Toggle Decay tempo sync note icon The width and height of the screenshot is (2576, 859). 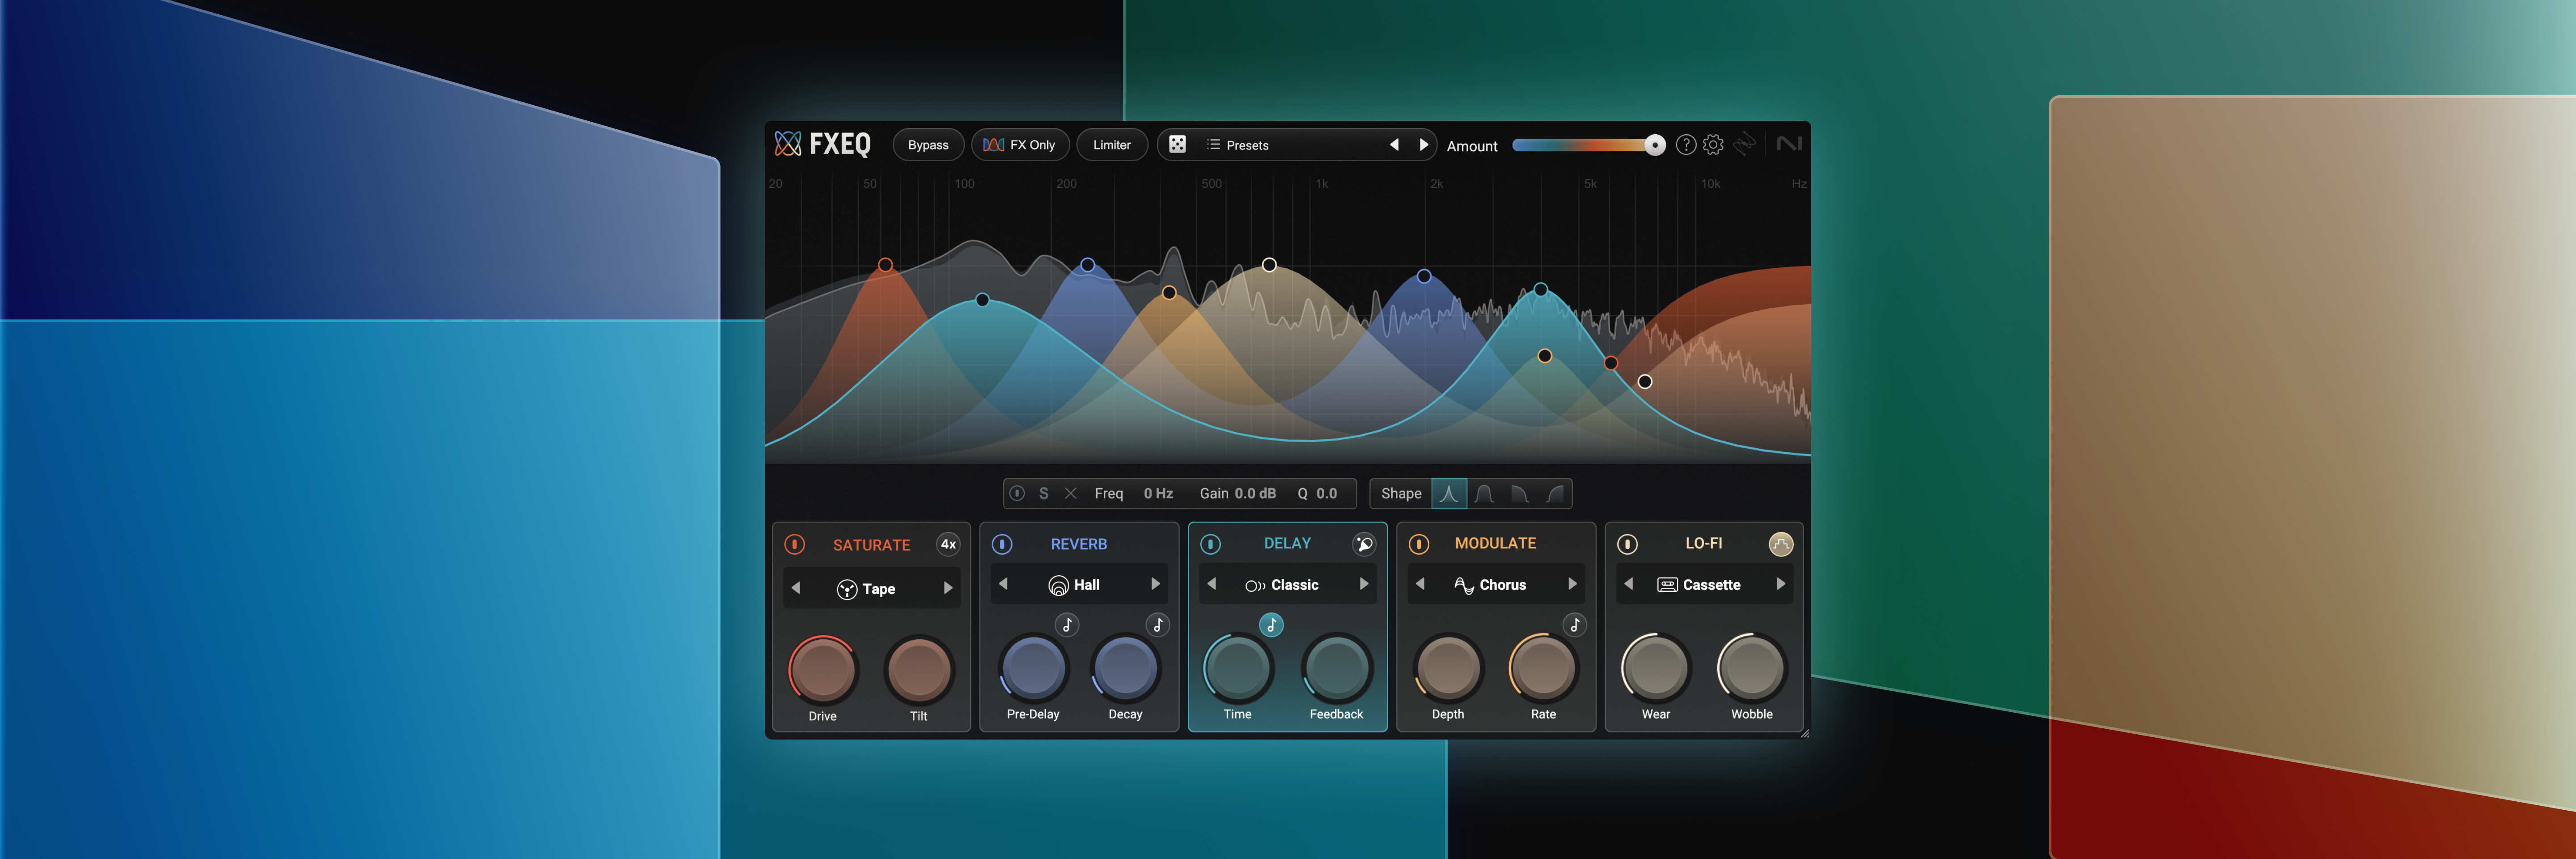point(1158,625)
